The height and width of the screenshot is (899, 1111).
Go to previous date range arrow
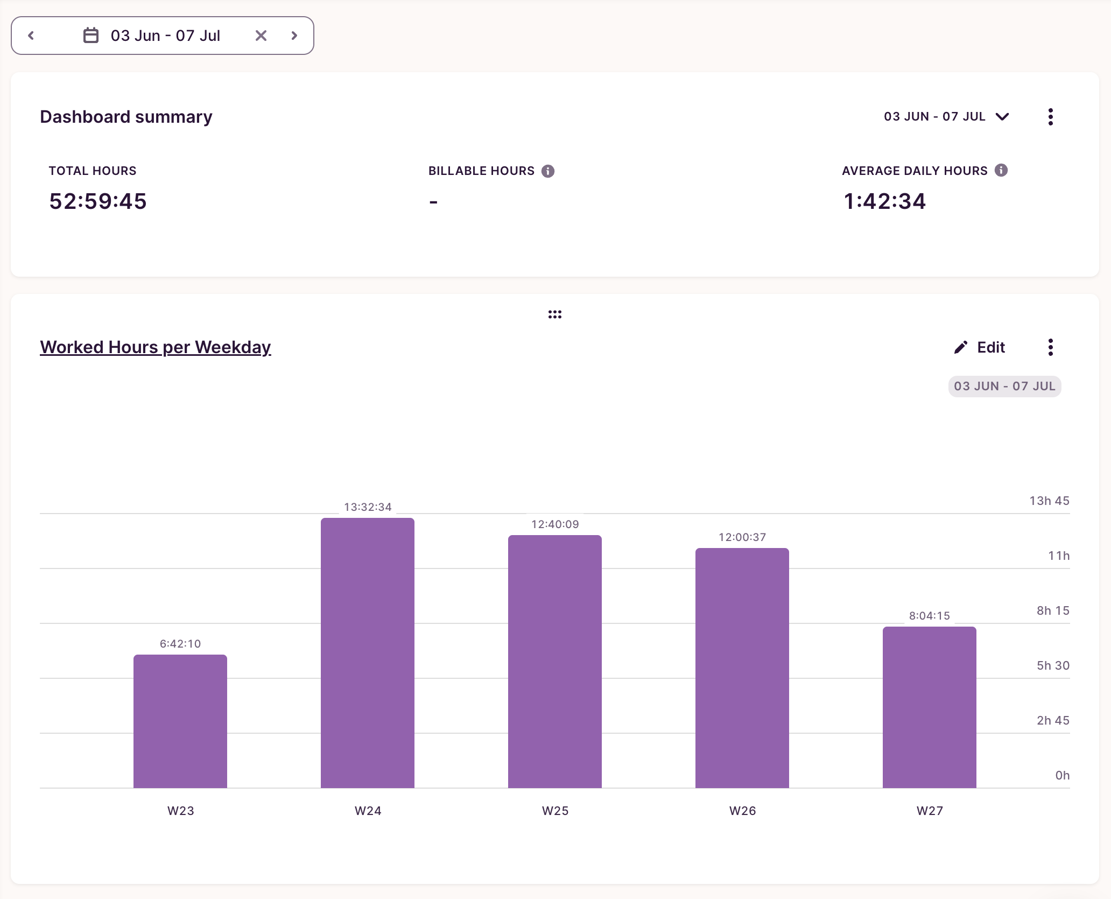(x=31, y=36)
